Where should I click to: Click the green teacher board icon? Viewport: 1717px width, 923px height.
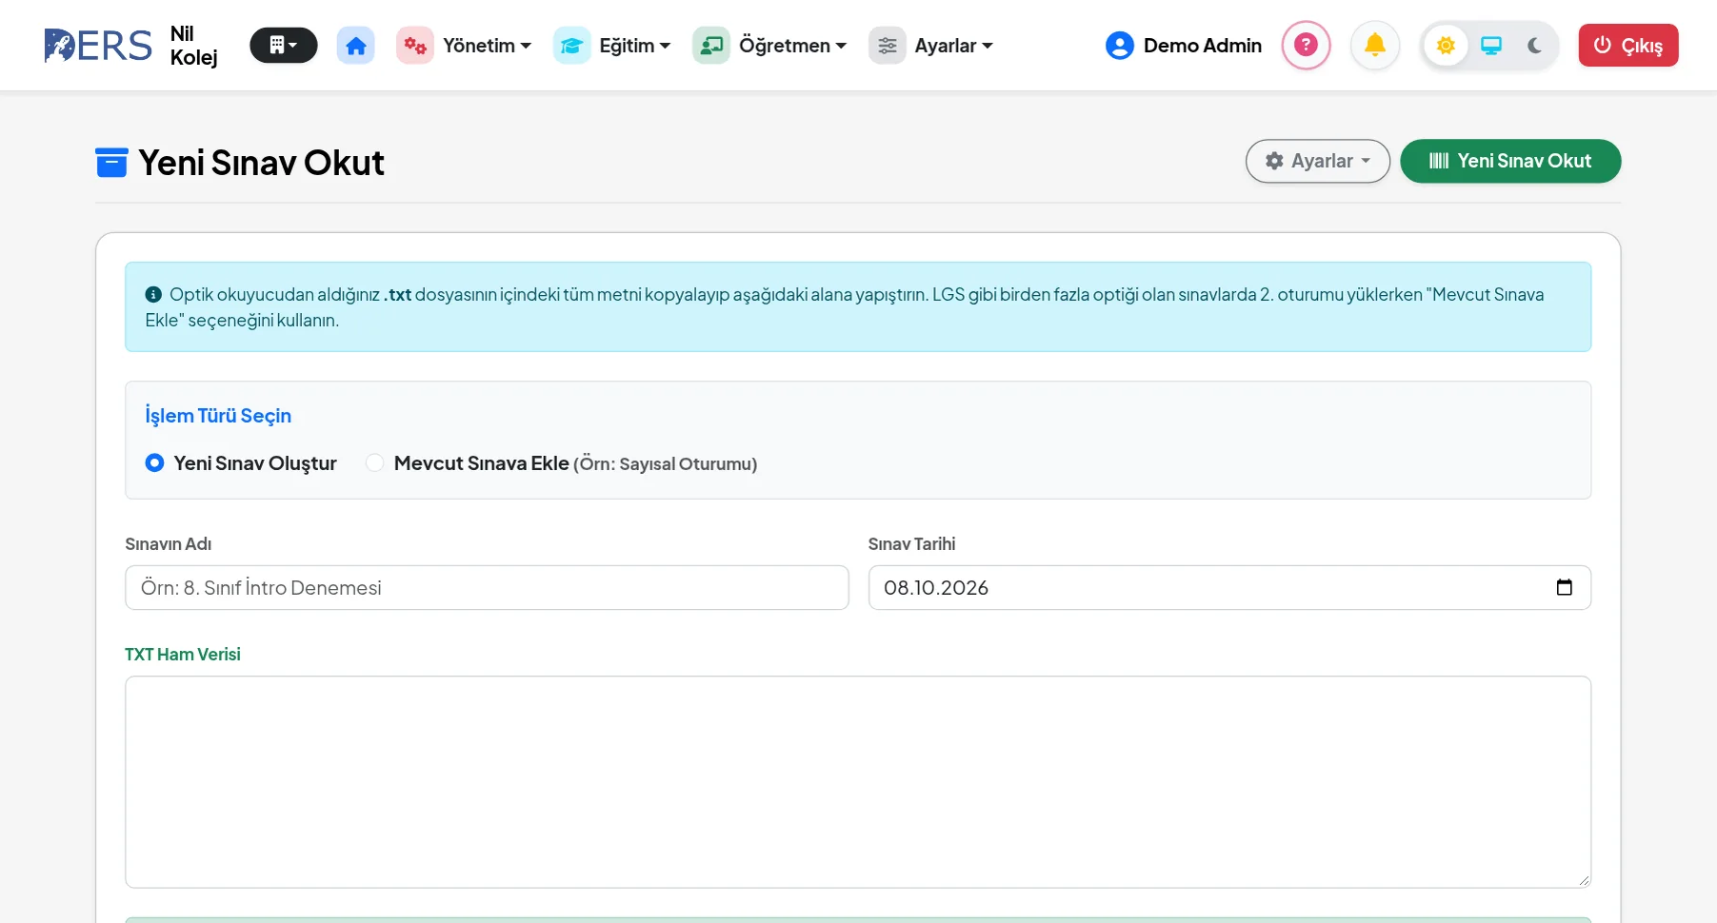(x=711, y=46)
